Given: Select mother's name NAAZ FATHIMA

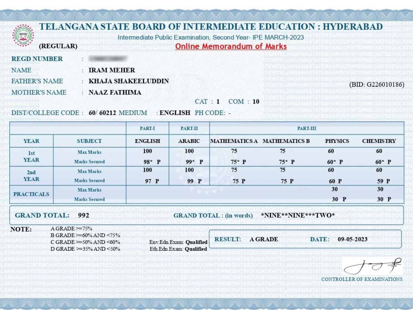Looking at the screenshot, I should (x=115, y=92).
